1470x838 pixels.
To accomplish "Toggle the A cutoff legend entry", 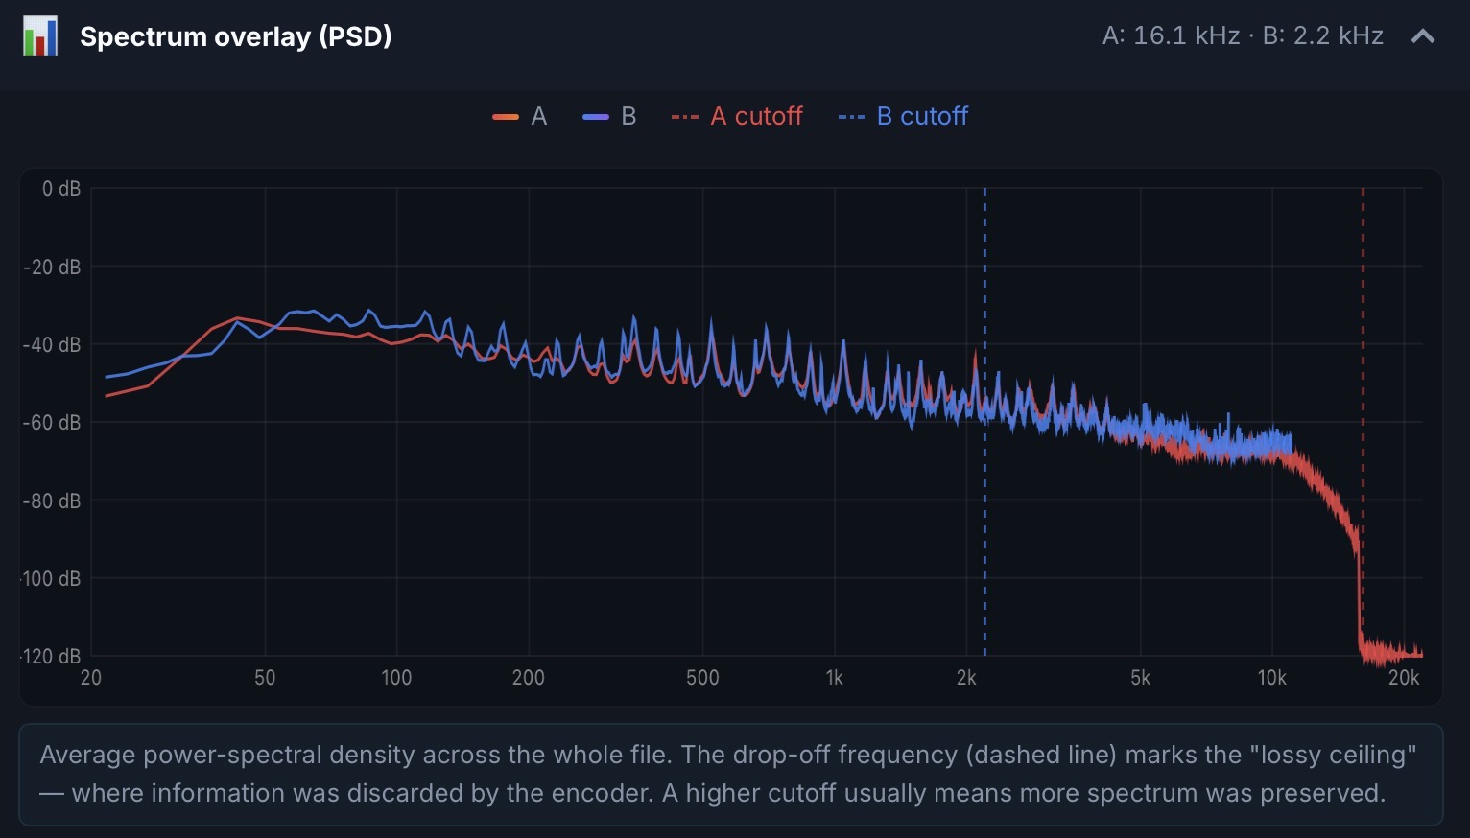I will (737, 116).
